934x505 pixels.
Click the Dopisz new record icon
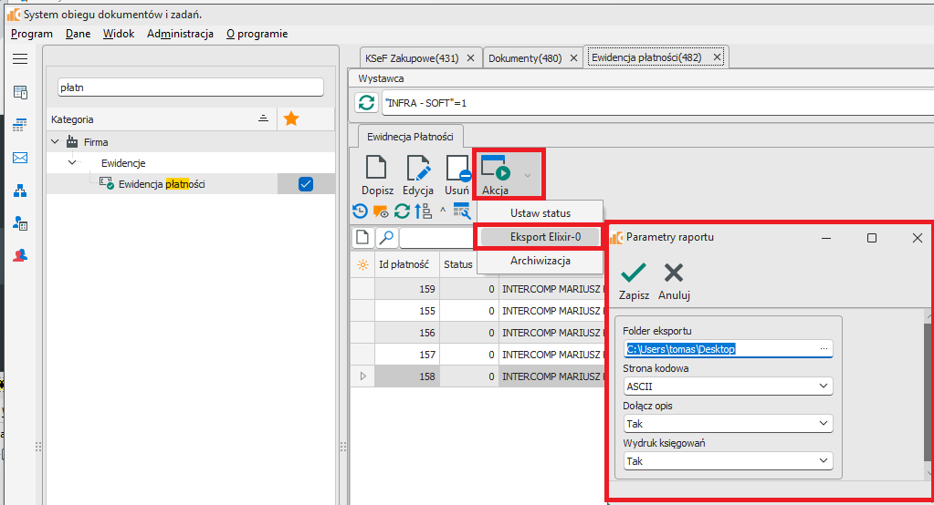(376, 169)
